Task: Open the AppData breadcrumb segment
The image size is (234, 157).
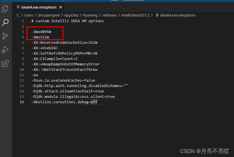Action: point(71,15)
